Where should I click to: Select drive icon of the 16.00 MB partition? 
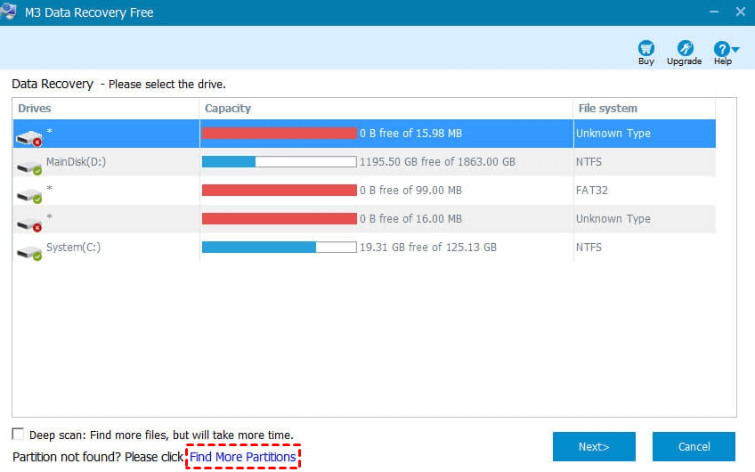28,224
